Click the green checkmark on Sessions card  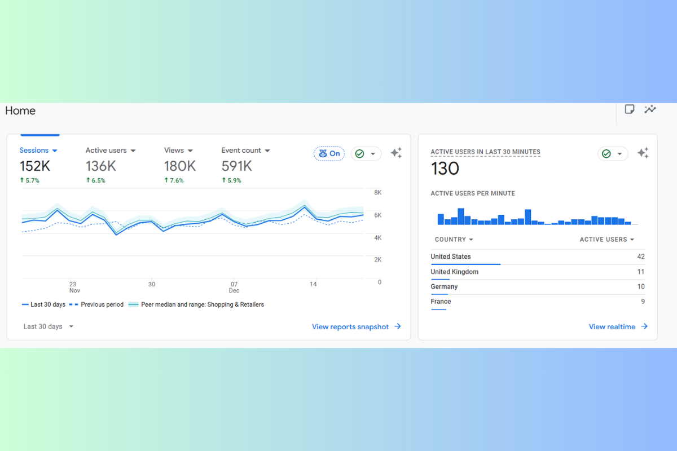pyautogui.click(x=360, y=153)
